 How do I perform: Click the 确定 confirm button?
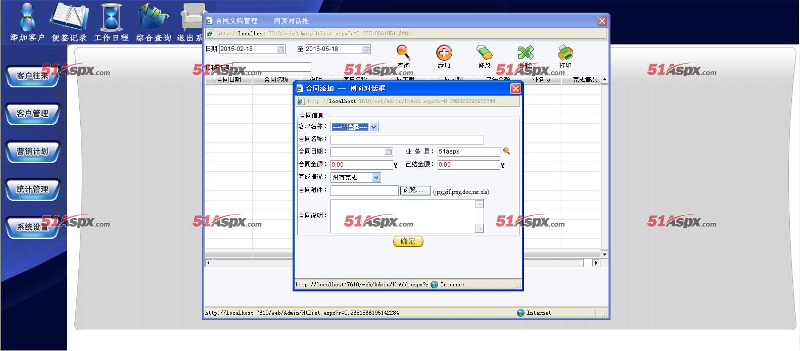[408, 241]
